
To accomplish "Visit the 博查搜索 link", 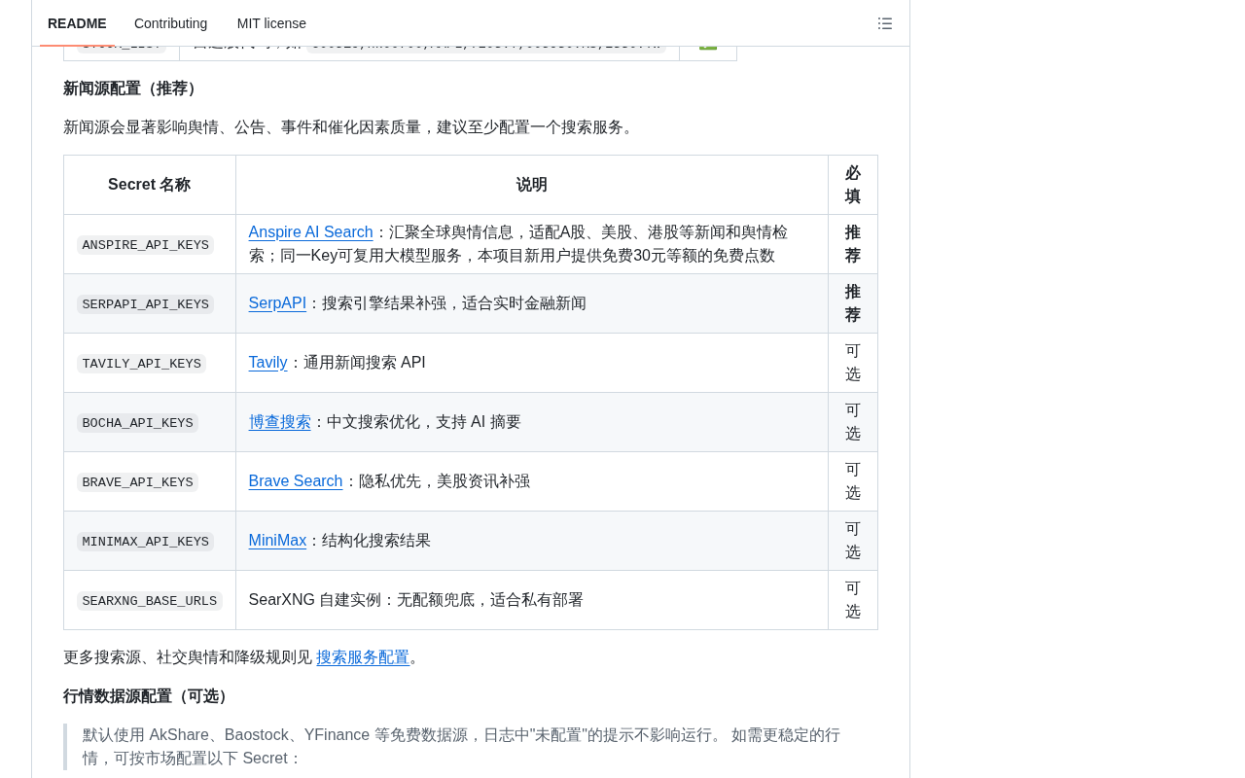I will coord(280,422).
